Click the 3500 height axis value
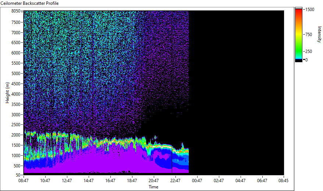This screenshot has height=191, width=323. tap(16, 105)
